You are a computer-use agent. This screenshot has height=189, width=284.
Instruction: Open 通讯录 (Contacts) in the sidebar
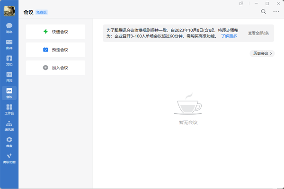point(9,126)
